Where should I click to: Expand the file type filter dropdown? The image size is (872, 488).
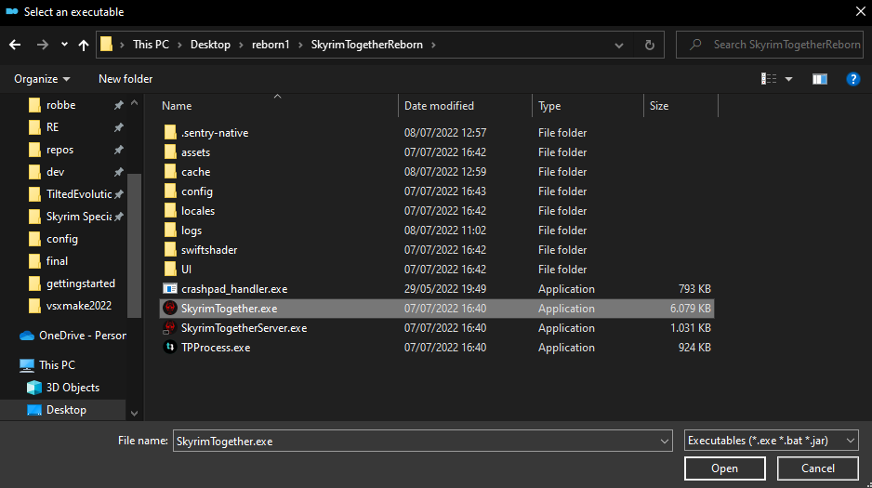tap(771, 441)
